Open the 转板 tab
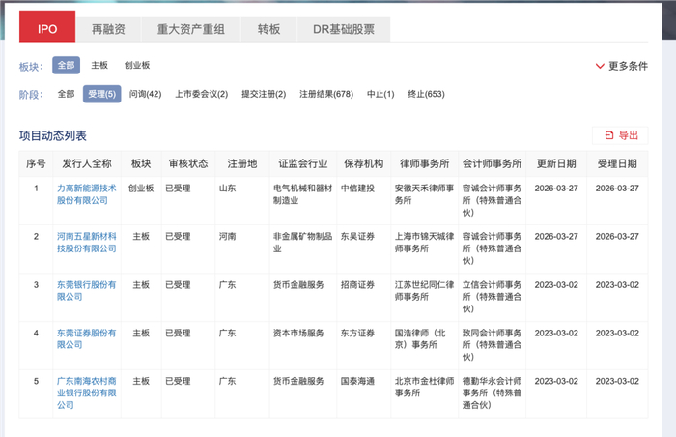676x437 pixels. click(x=268, y=29)
